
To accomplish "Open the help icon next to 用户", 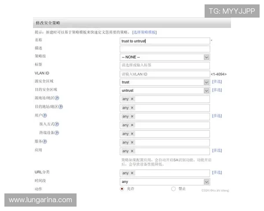I will pyautogui.click(x=45, y=116).
